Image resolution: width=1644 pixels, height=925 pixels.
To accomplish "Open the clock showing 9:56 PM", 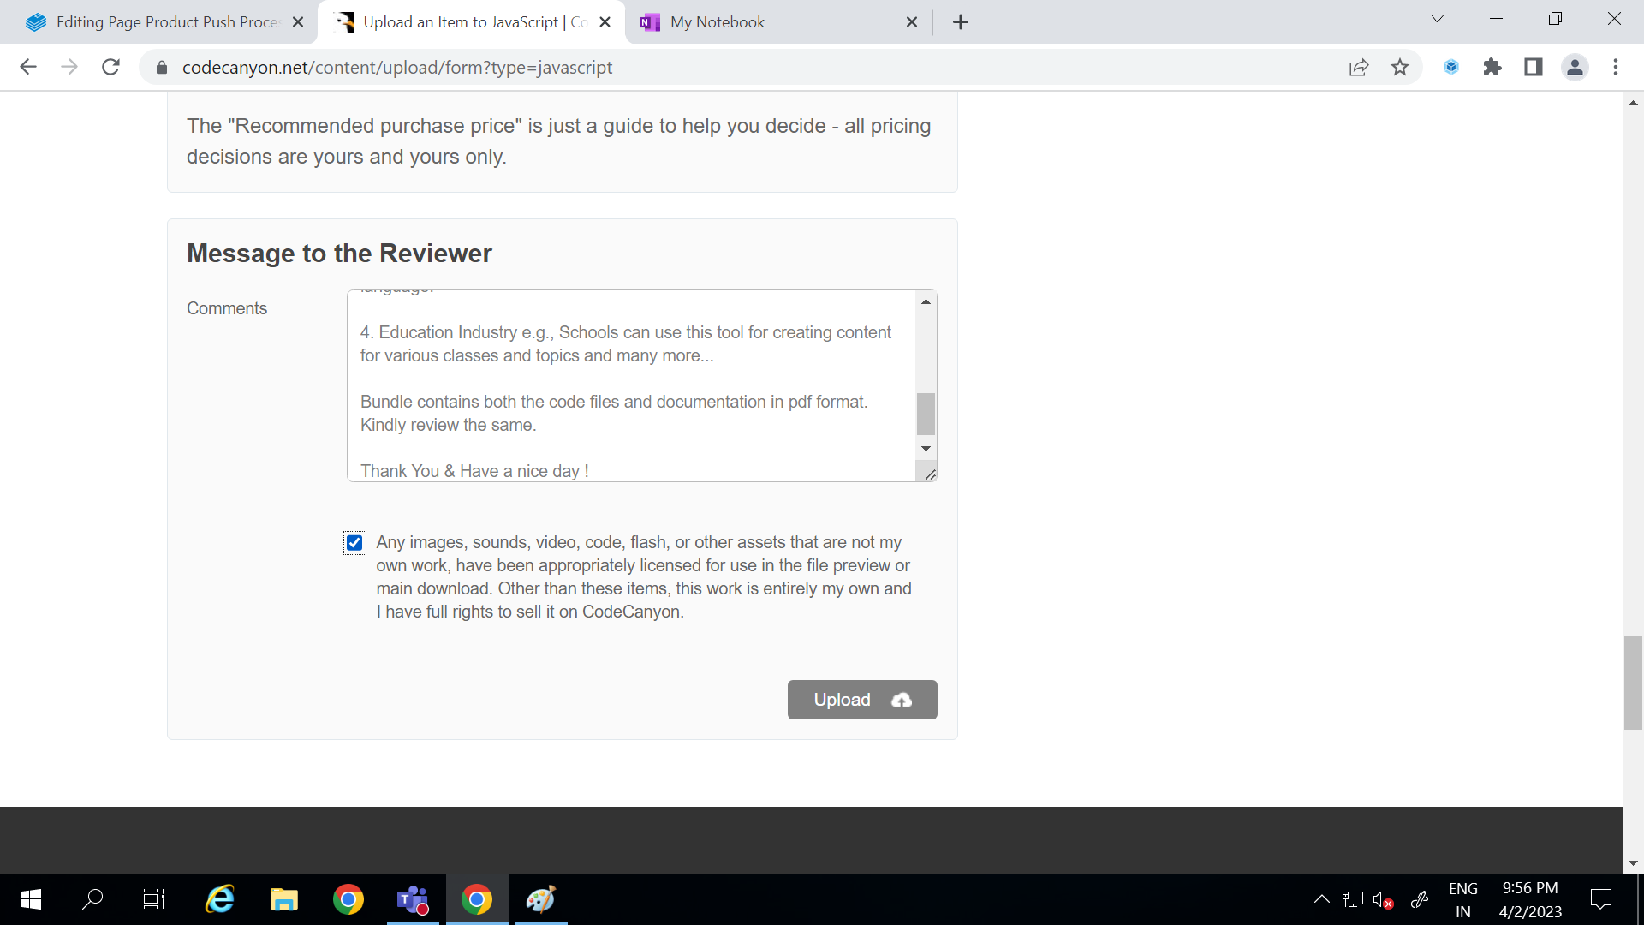I will (x=1530, y=900).
